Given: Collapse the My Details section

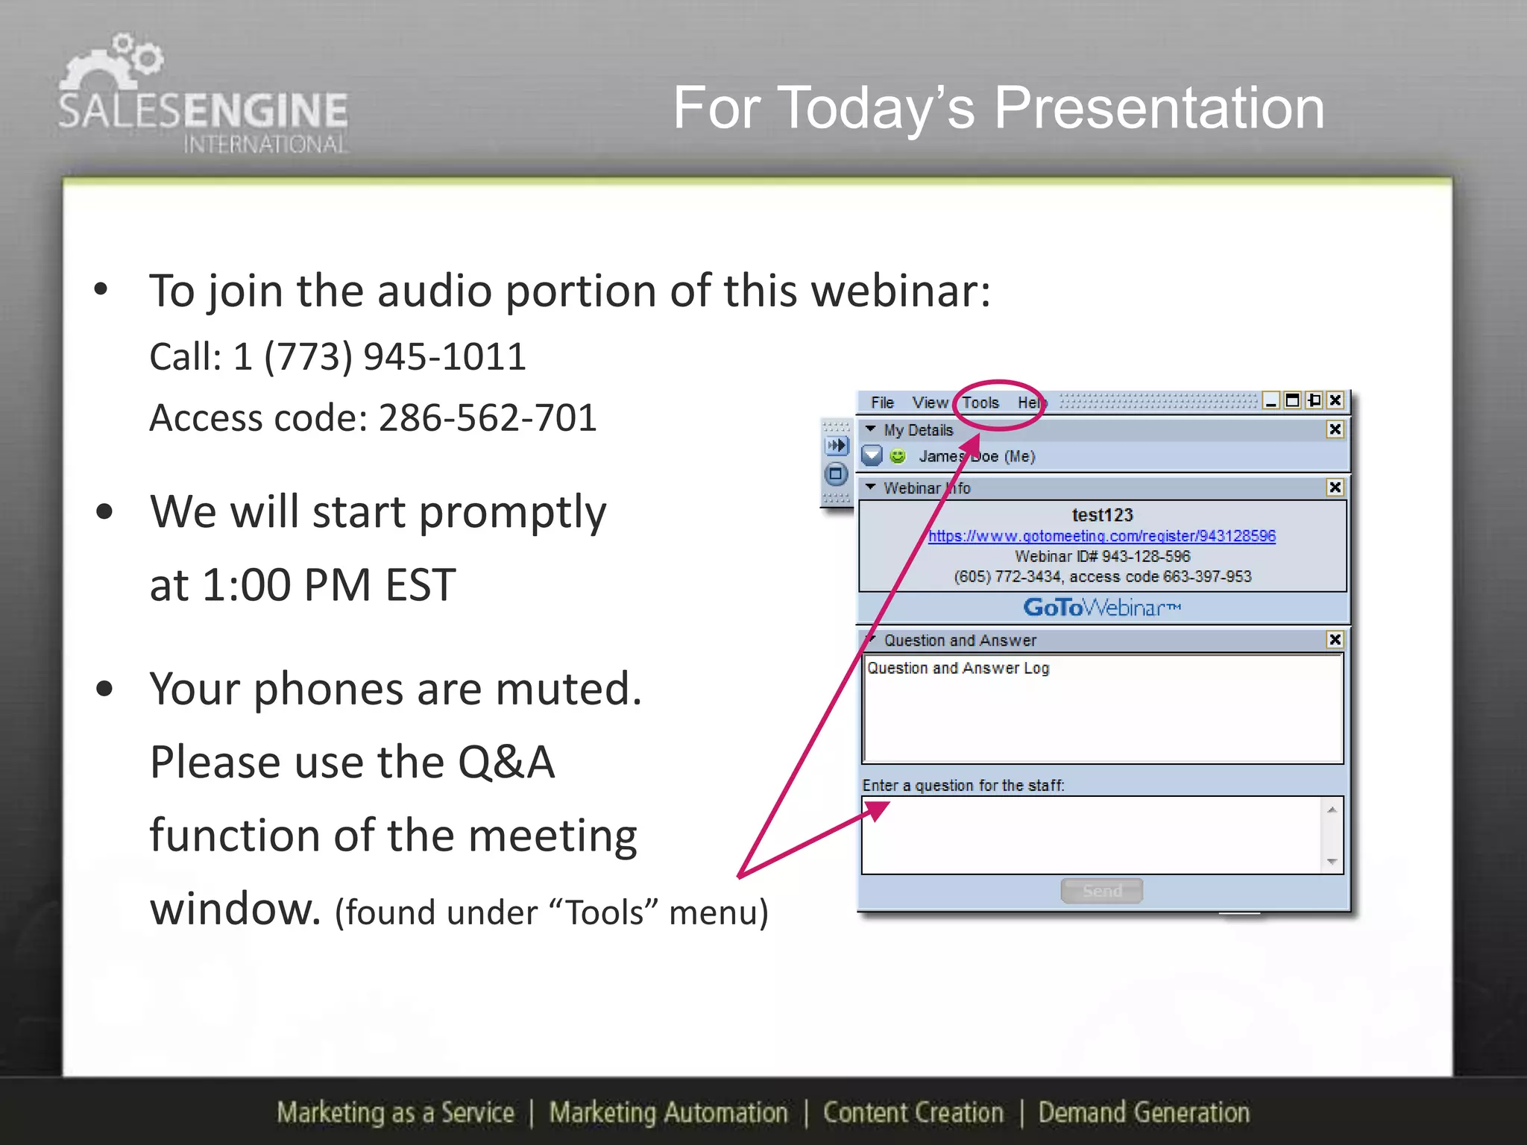Looking at the screenshot, I should (x=870, y=429).
